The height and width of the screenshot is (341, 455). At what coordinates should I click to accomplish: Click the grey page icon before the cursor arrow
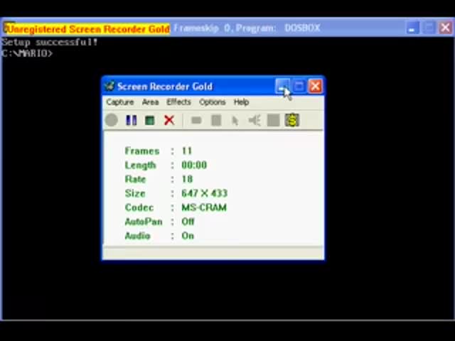[216, 120]
